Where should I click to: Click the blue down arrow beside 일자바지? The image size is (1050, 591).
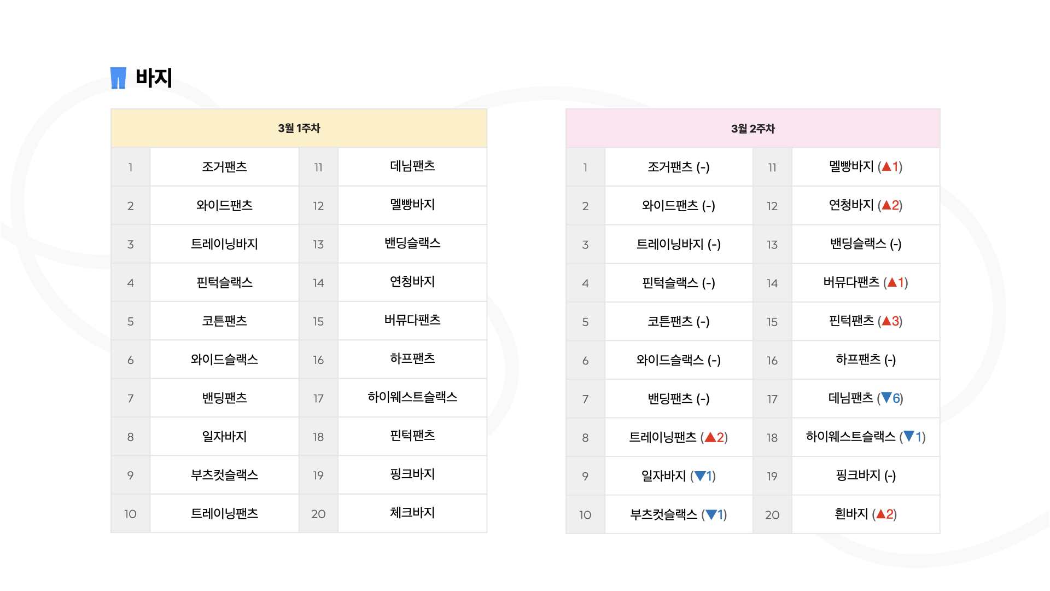coord(699,476)
